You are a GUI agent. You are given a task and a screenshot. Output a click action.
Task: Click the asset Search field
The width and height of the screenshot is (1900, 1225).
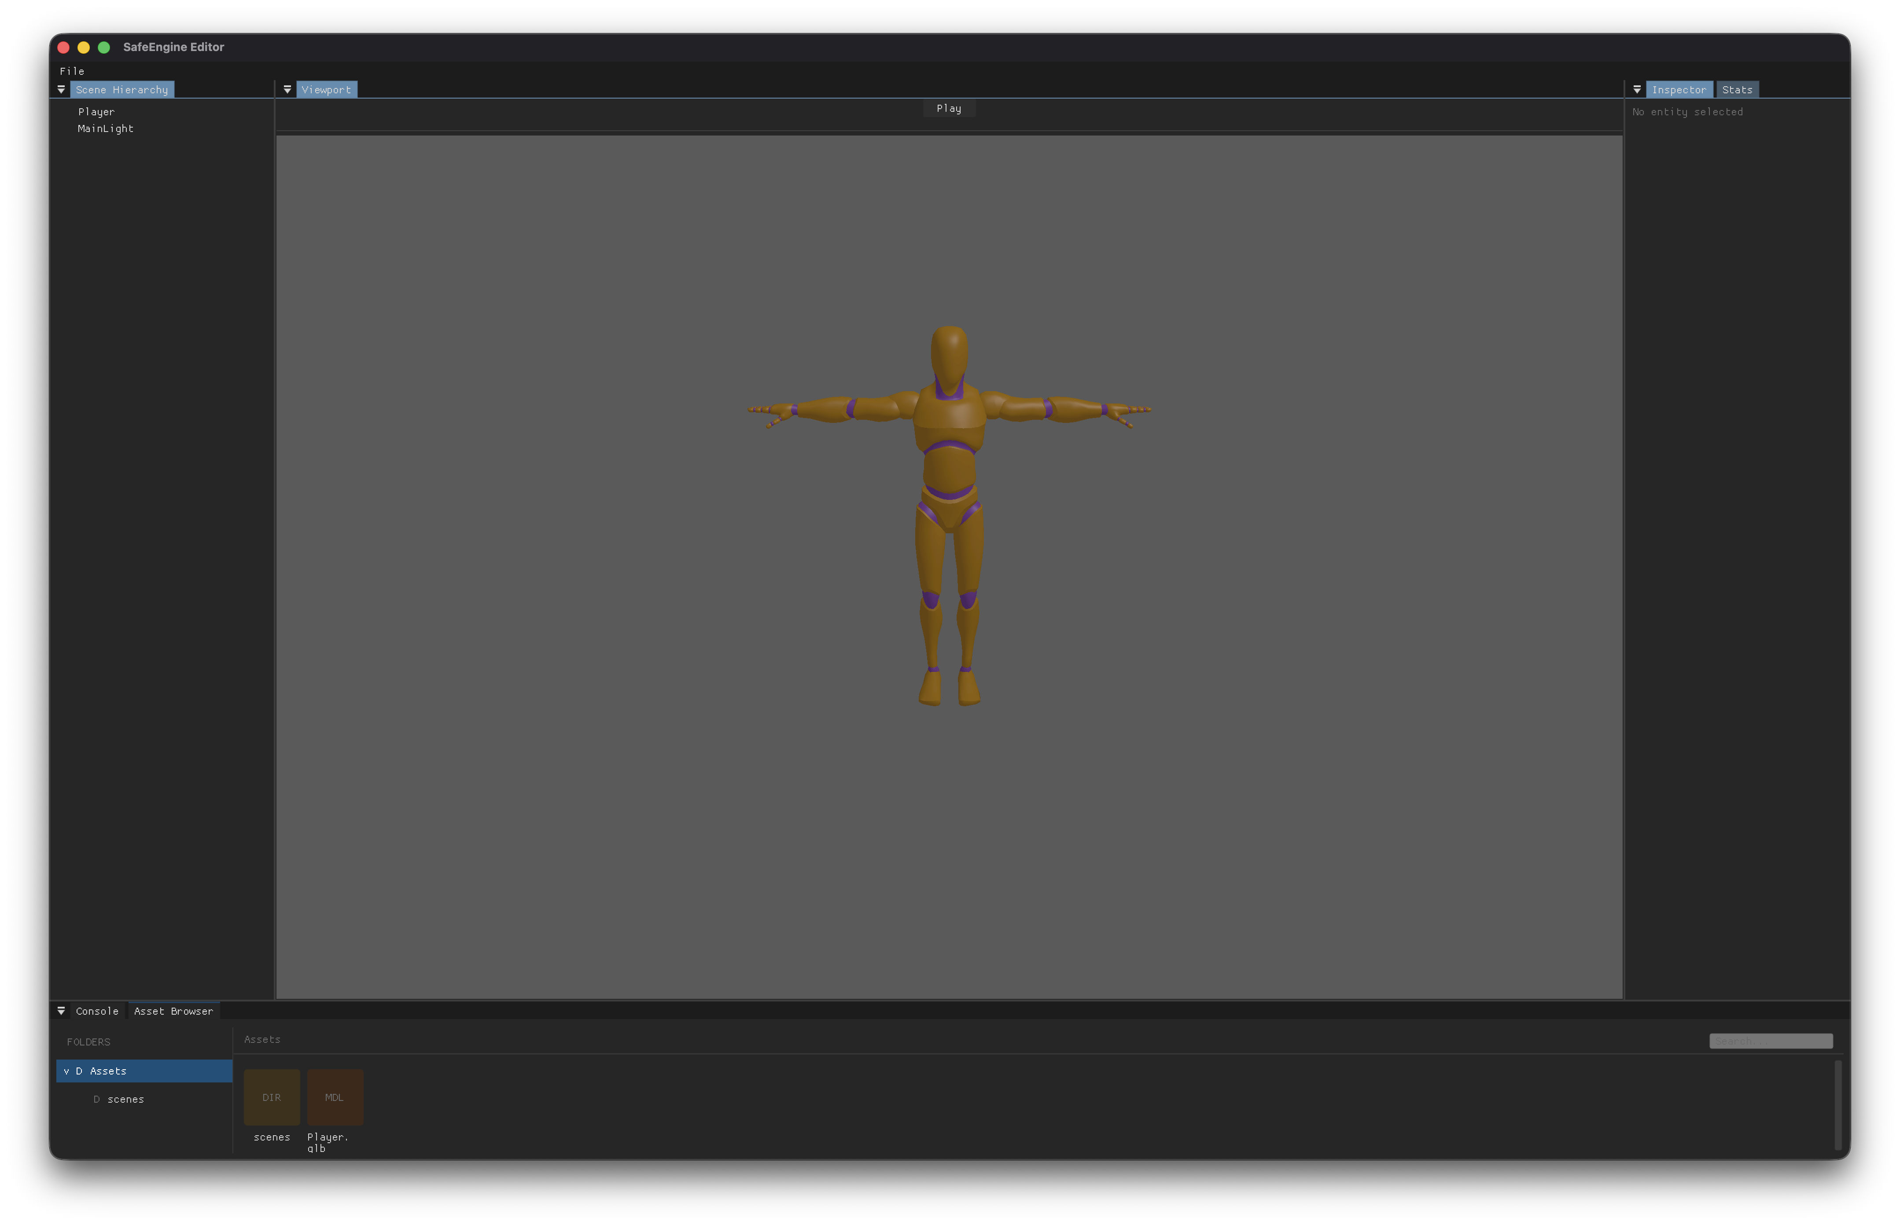[x=1770, y=1041]
